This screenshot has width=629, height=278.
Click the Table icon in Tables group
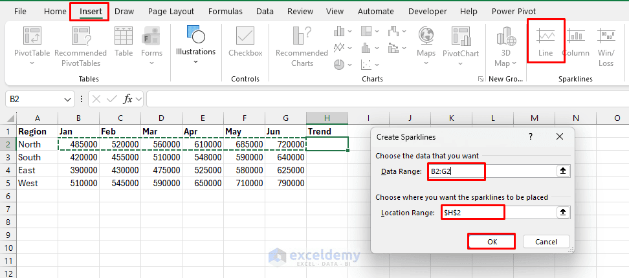tap(124, 36)
